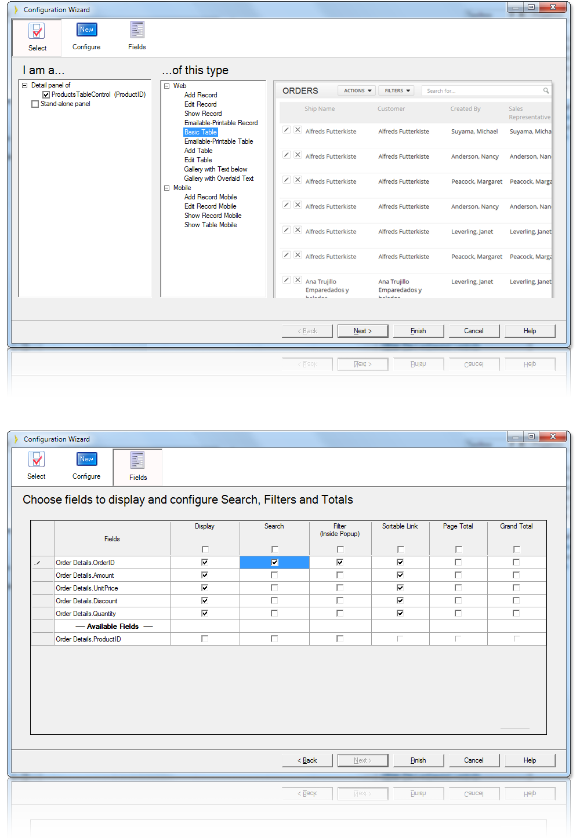Viewport: 580px width, 838px height.
Task: Check the Stand-alone panel checkbox
Action: (34, 103)
